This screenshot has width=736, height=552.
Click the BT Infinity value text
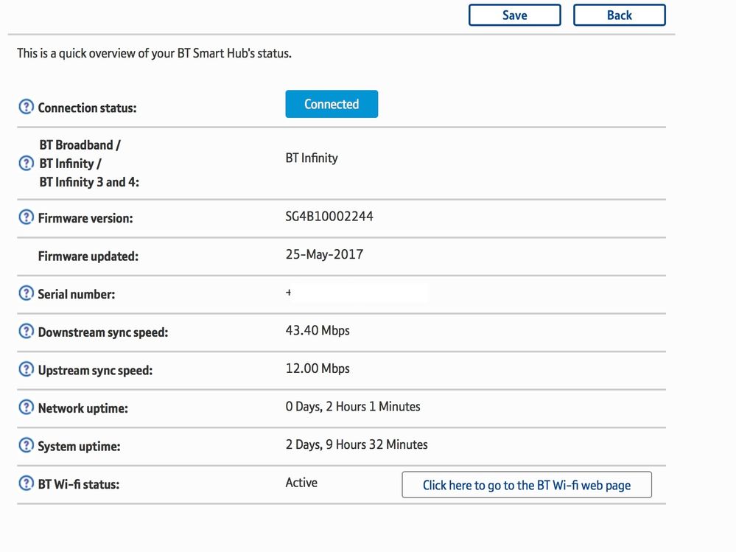(x=312, y=158)
